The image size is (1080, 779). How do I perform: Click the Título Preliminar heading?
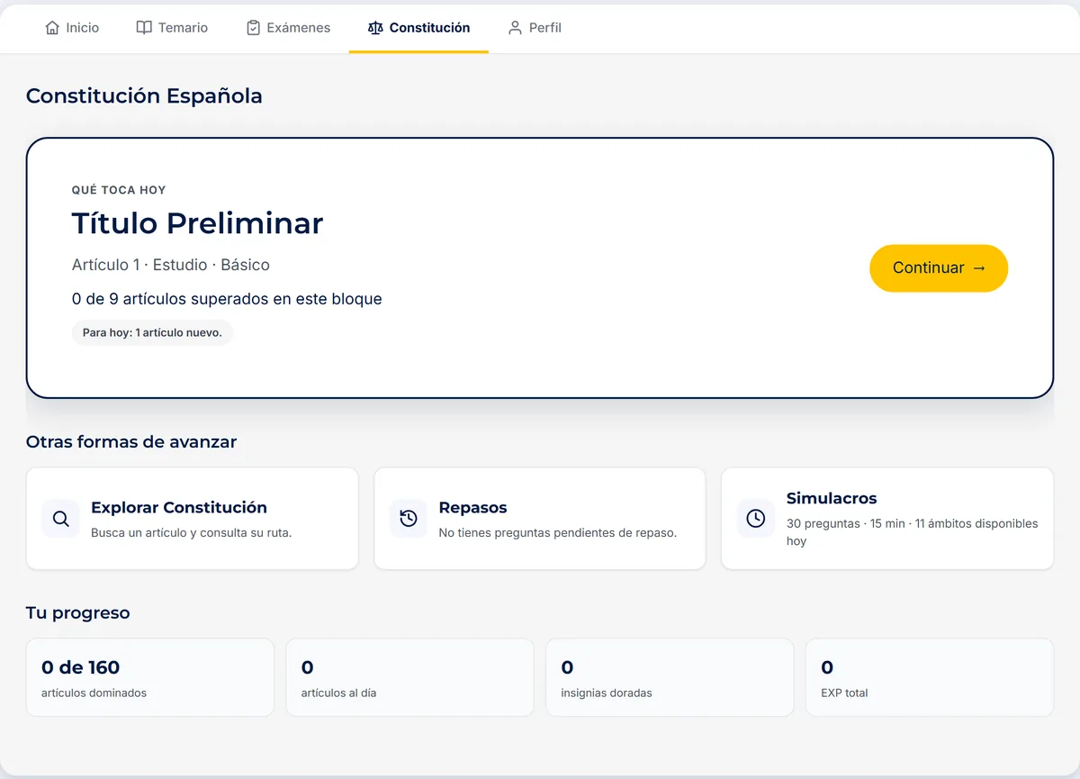point(197,222)
